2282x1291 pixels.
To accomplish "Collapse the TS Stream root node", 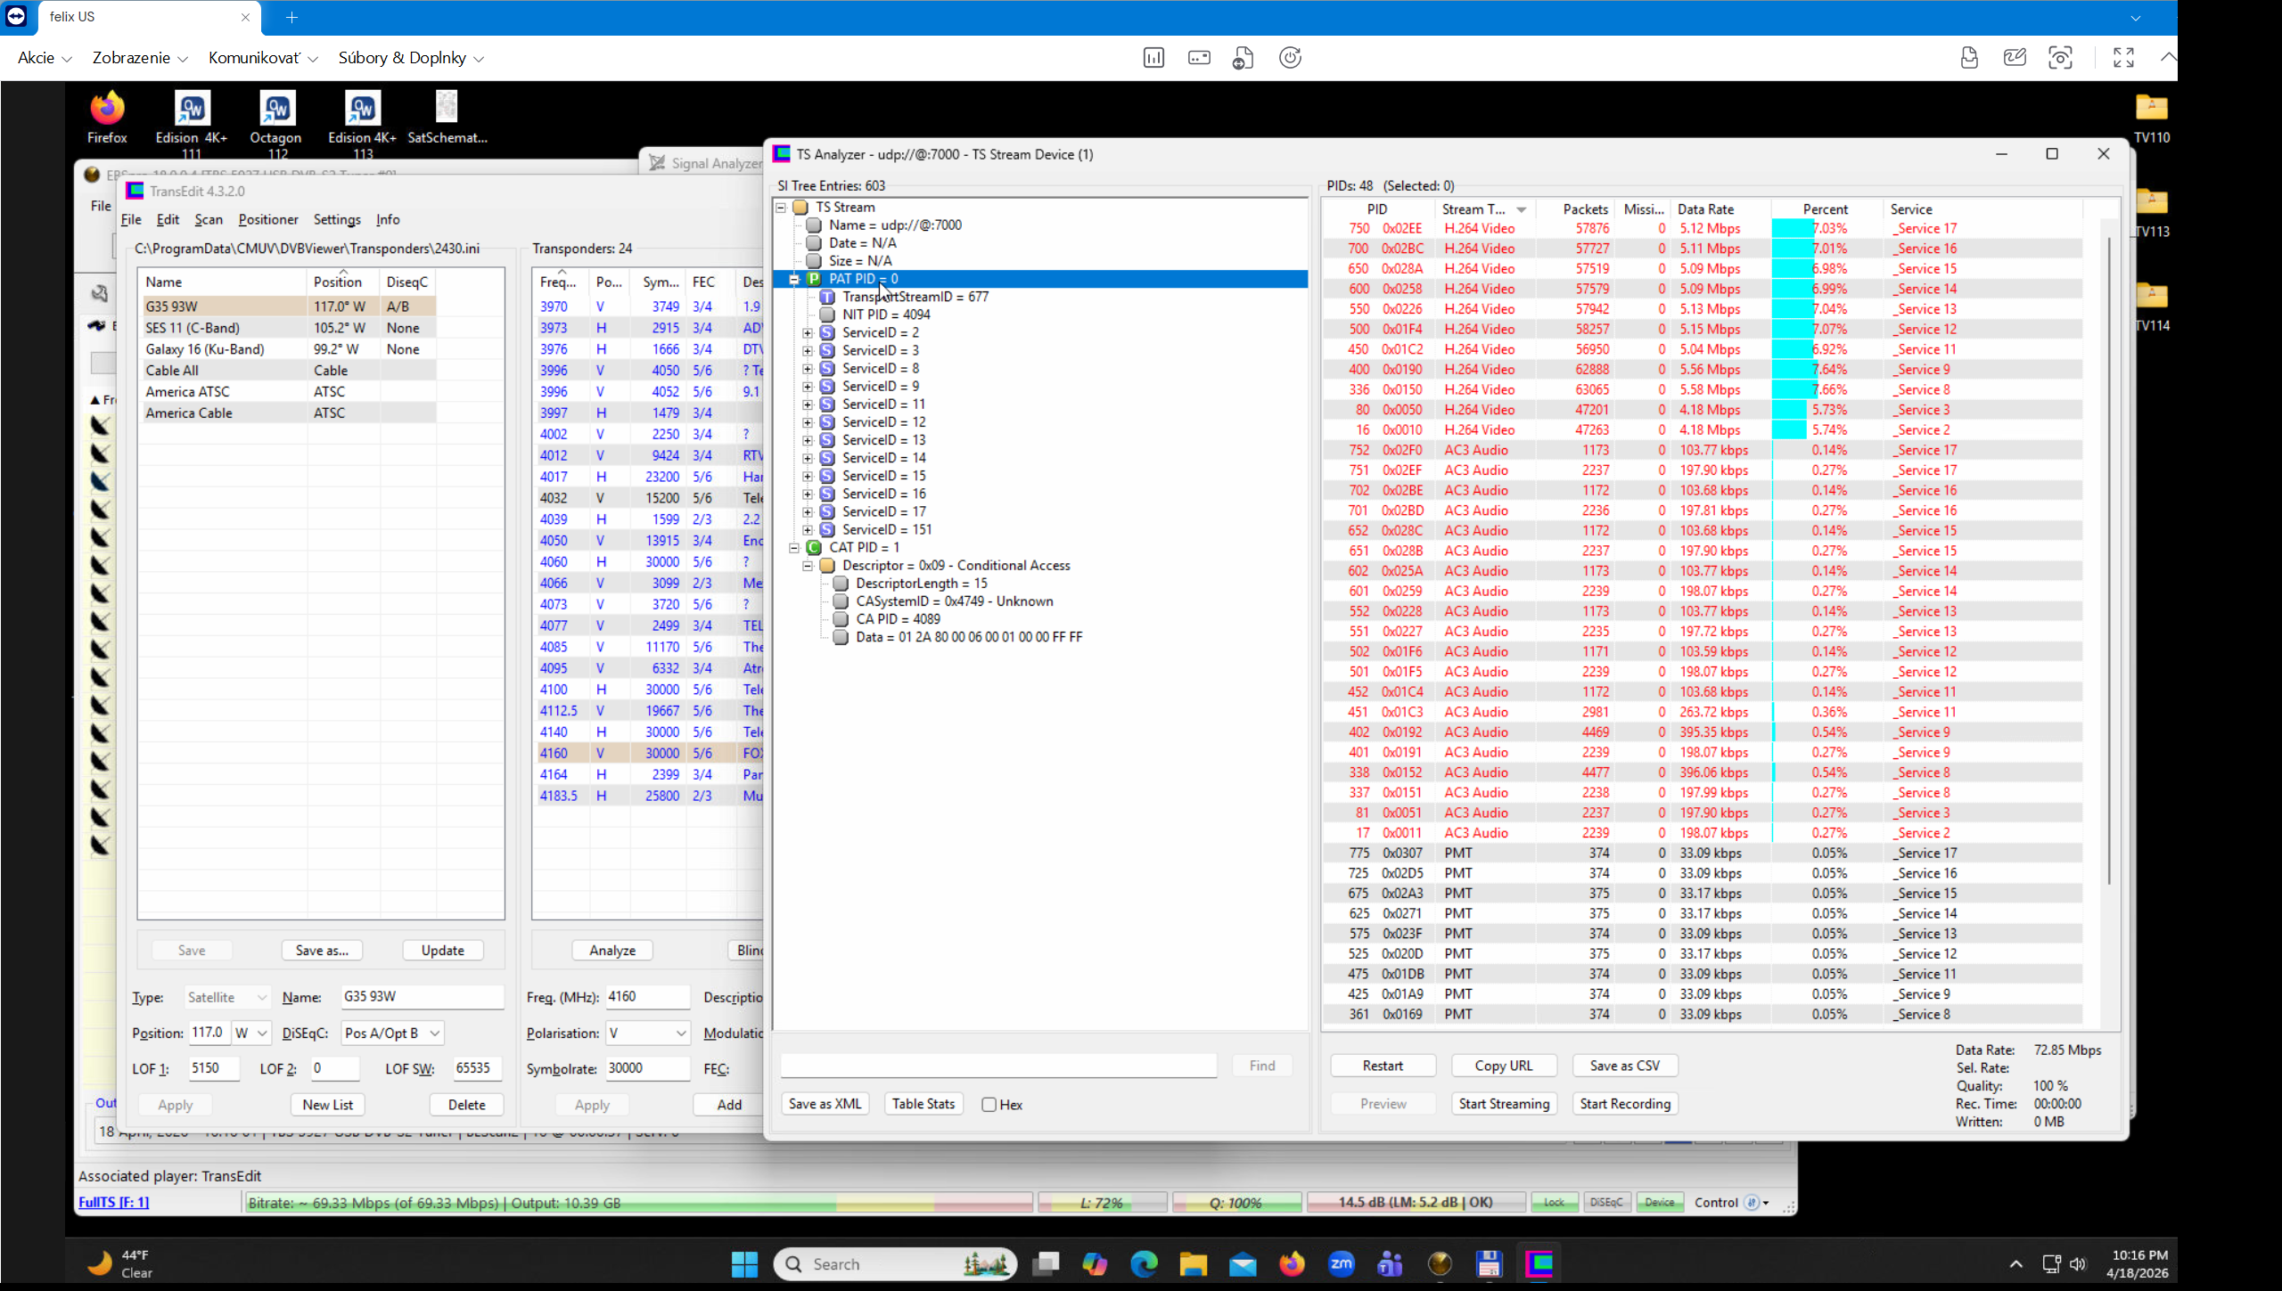I will tap(781, 207).
